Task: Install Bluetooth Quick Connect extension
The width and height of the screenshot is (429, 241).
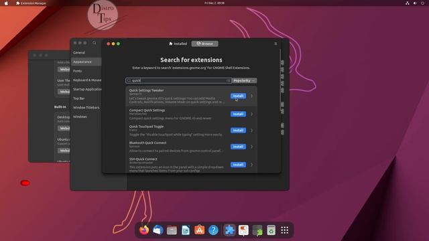Action: tap(238, 147)
